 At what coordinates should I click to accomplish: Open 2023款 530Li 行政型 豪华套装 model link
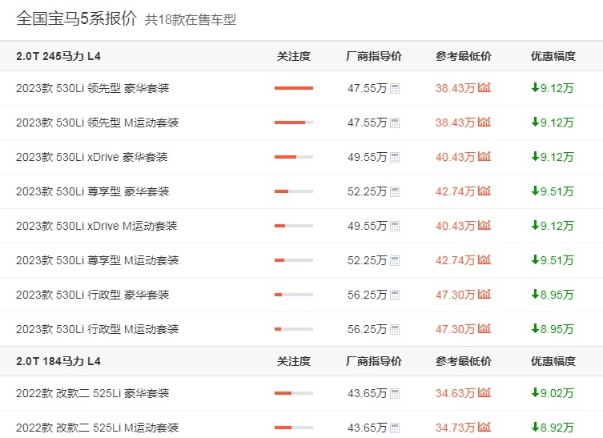click(x=93, y=295)
